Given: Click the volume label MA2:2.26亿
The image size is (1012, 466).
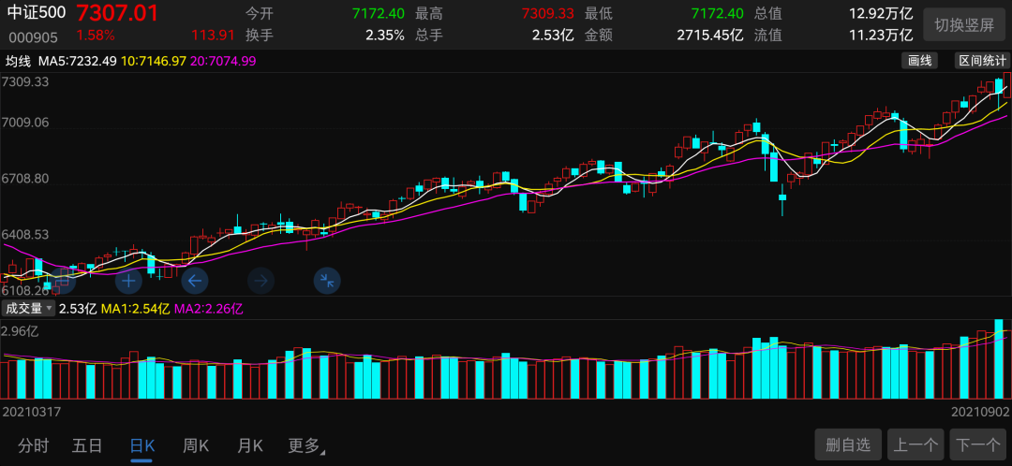Looking at the screenshot, I should 208,309.
